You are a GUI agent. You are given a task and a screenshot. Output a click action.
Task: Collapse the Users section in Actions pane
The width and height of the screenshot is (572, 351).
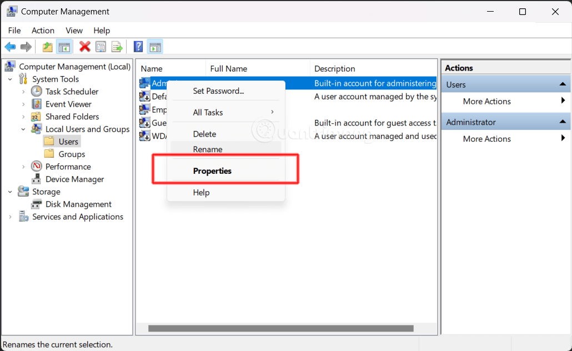tap(563, 84)
